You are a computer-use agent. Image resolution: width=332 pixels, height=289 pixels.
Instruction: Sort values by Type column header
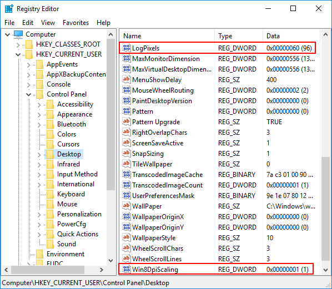(x=239, y=36)
